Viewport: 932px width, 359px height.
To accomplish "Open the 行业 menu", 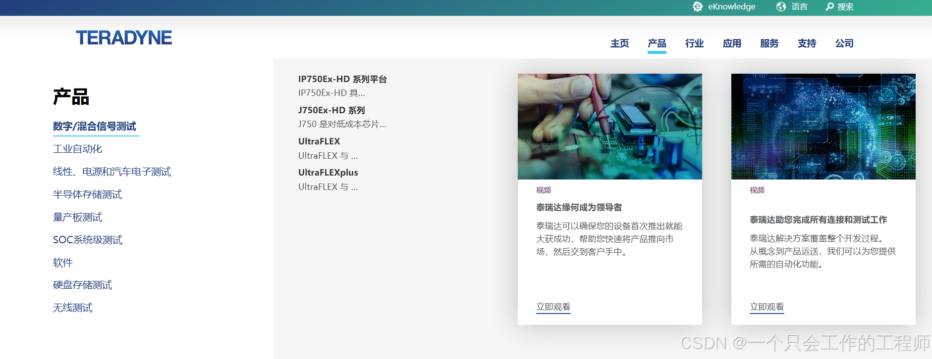I will pyautogui.click(x=694, y=44).
